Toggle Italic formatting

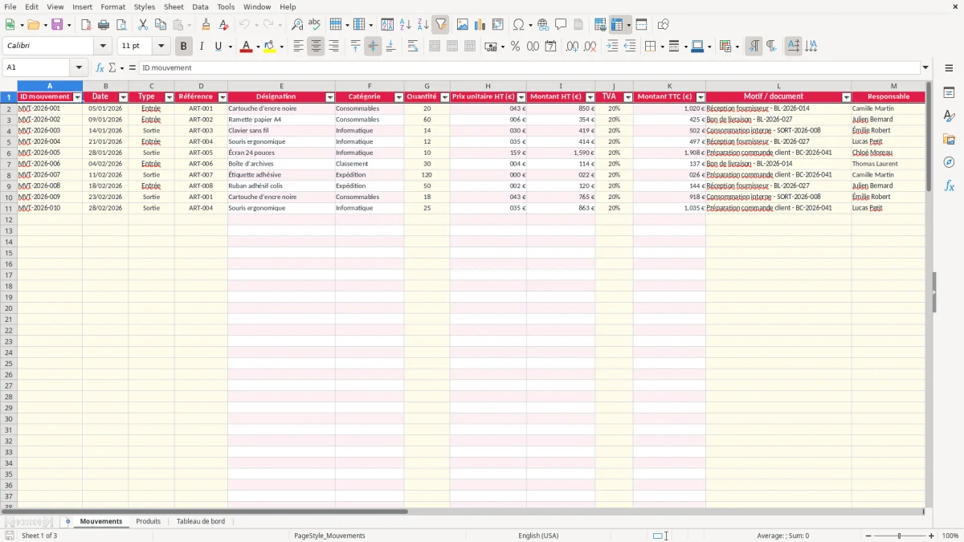[x=201, y=47]
